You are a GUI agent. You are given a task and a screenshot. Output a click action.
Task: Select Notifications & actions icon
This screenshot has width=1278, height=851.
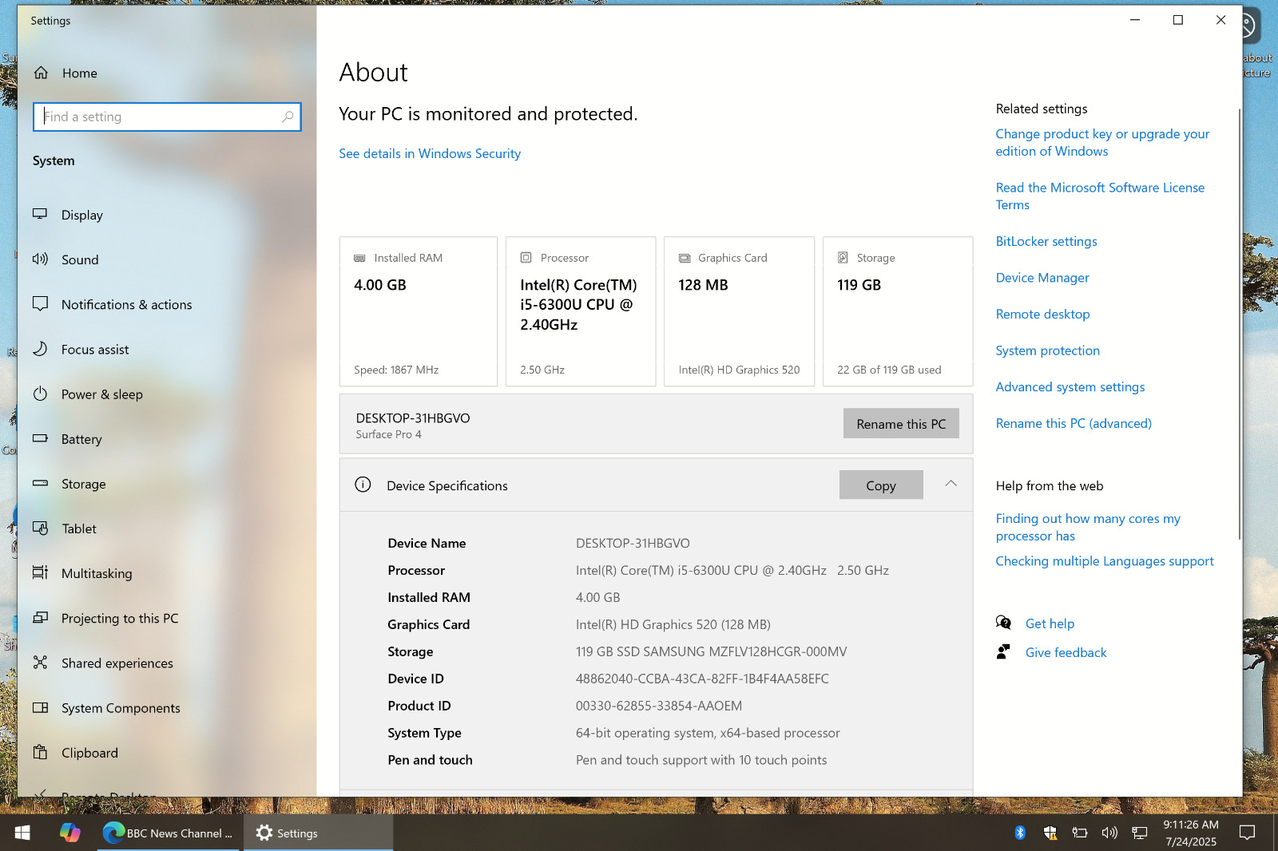click(40, 303)
